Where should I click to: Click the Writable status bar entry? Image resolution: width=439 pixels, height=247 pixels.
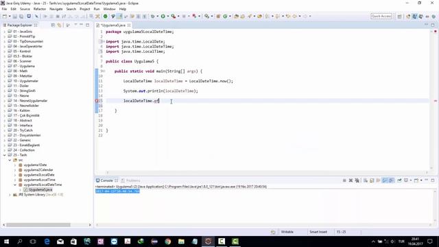point(287,232)
